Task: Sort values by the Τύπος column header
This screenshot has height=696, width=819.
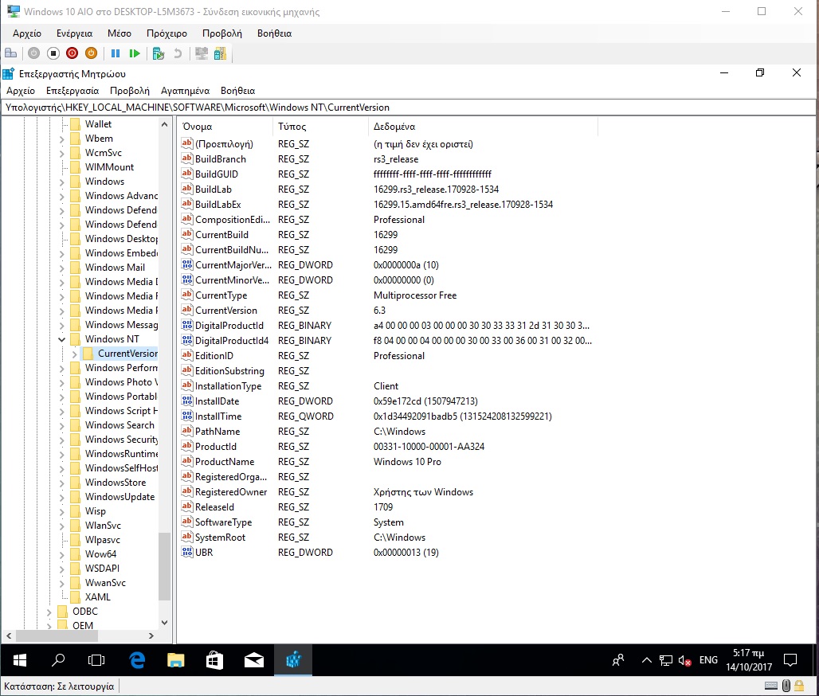Action: point(320,127)
